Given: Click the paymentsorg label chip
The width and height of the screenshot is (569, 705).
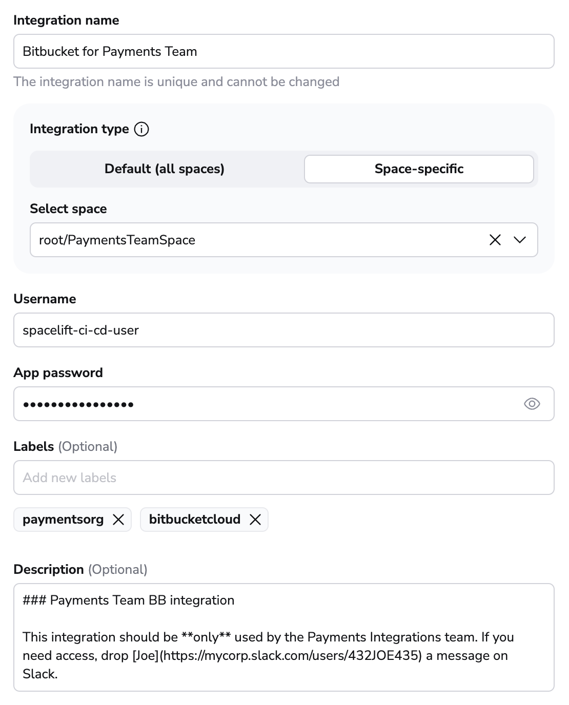Looking at the screenshot, I should click(63, 520).
